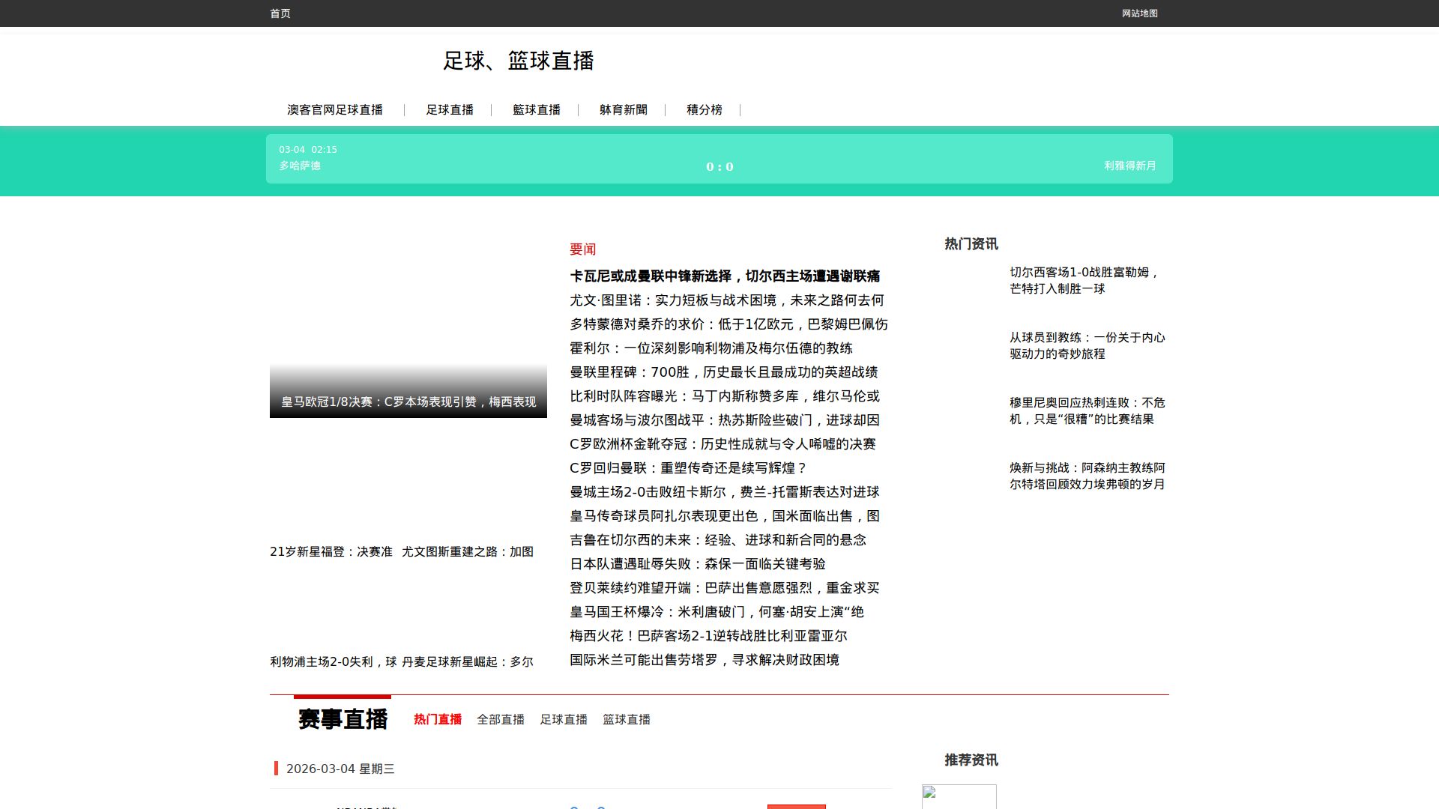Open 21岁新星福登 article caption

pyautogui.click(x=331, y=552)
